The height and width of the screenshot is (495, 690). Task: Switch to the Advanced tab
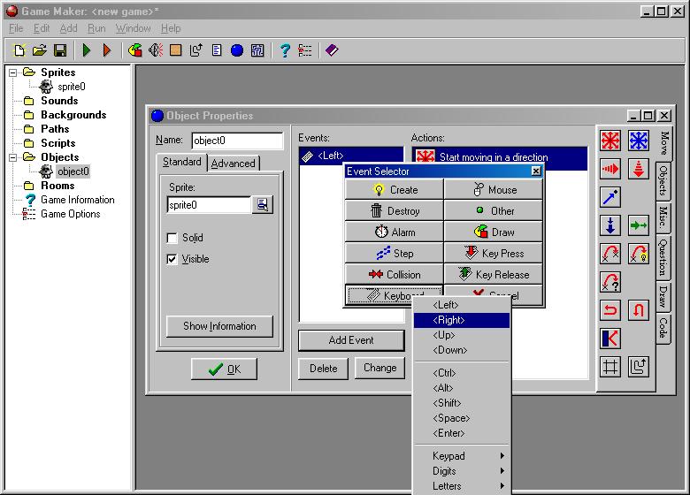[233, 164]
